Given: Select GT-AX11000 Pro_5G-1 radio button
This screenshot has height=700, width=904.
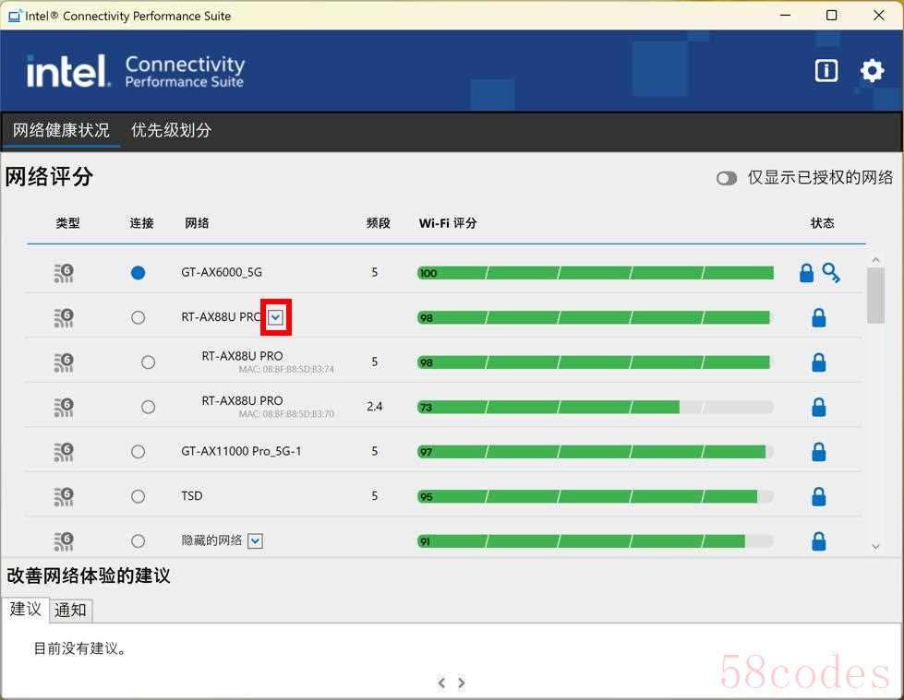Looking at the screenshot, I should tap(138, 452).
